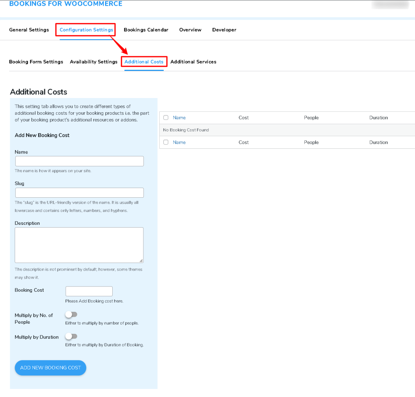
Task: Check the select-all box in table header
Action: tap(166, 117)
